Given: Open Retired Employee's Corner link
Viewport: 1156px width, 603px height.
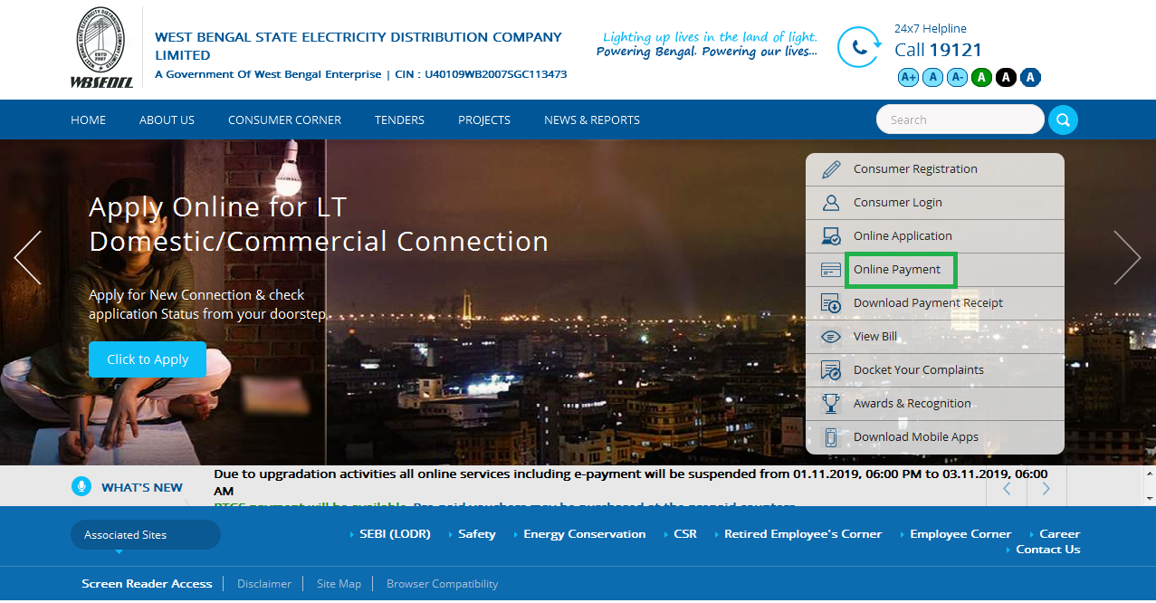Looking at the screenshot, I should pos(803,534).
